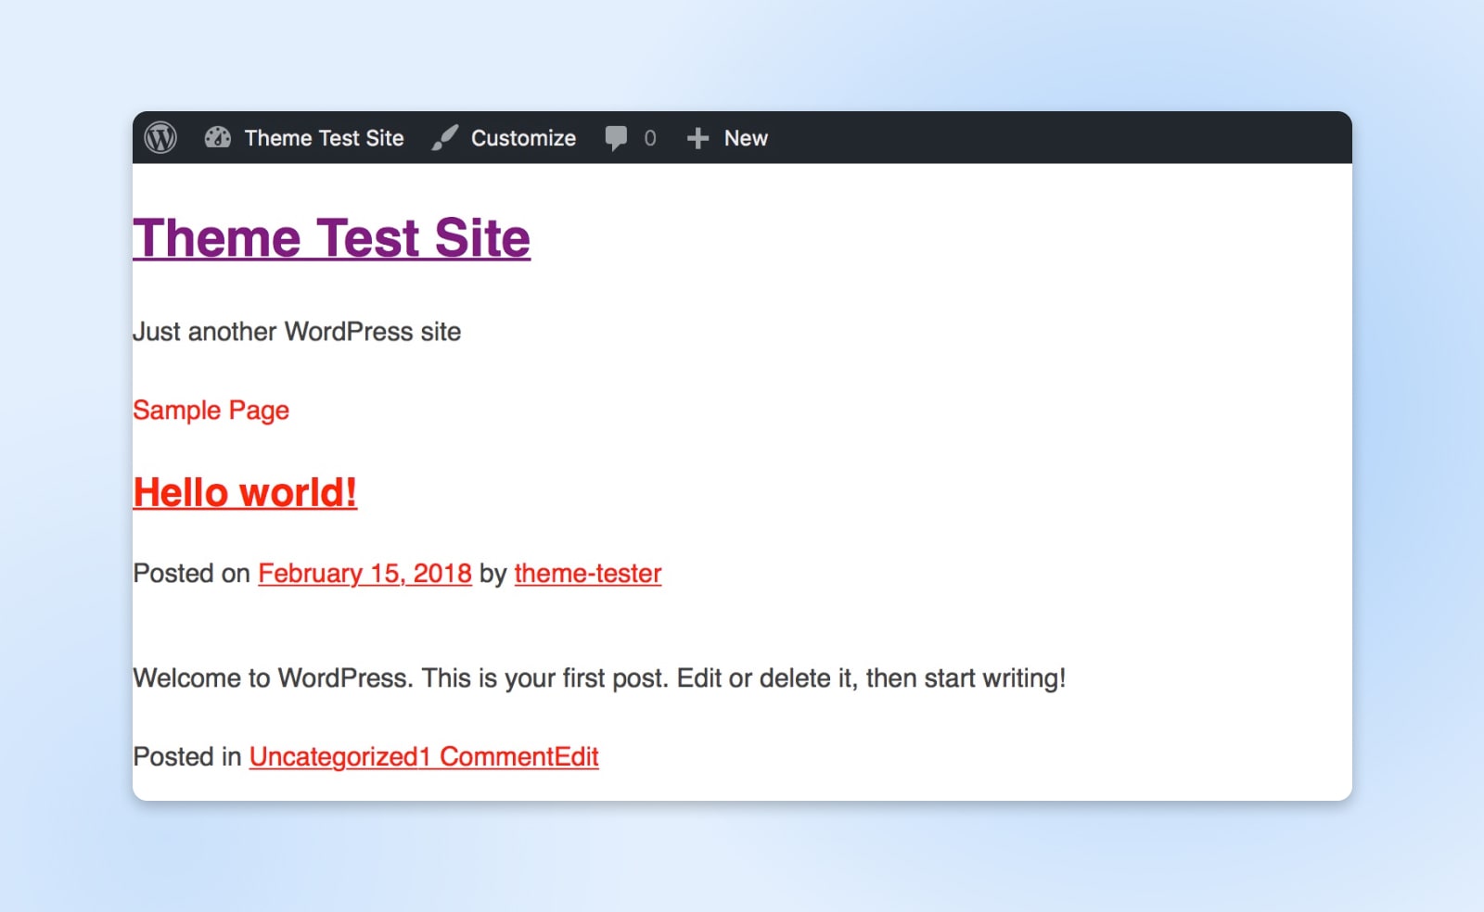The height and width of the screenshot is (912, 1484).
Task: Click the tagline Just another WordPress site
Action: coord(298,331)
